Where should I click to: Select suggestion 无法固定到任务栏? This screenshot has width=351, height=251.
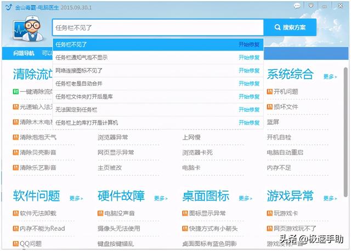[x=158, y=110]
